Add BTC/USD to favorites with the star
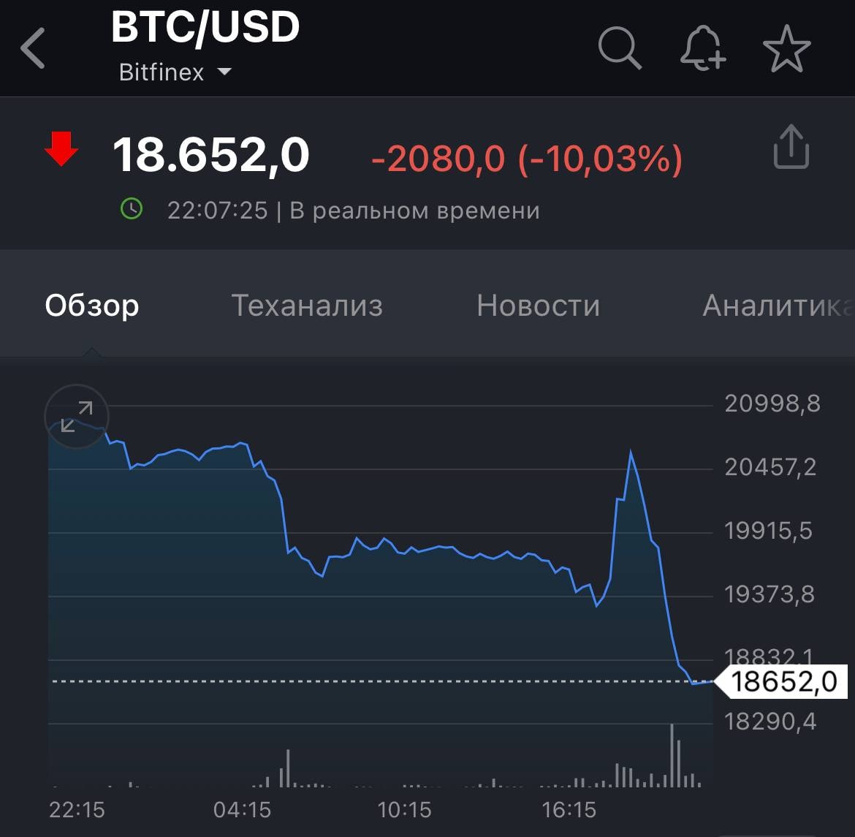Screen dimensions: 855x837 [x=786, y=49]
